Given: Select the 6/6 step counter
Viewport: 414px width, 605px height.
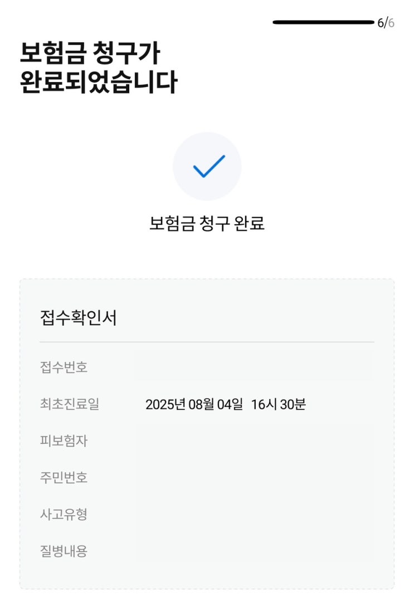Looking at the screenshot, I should [x=386, y=23].
